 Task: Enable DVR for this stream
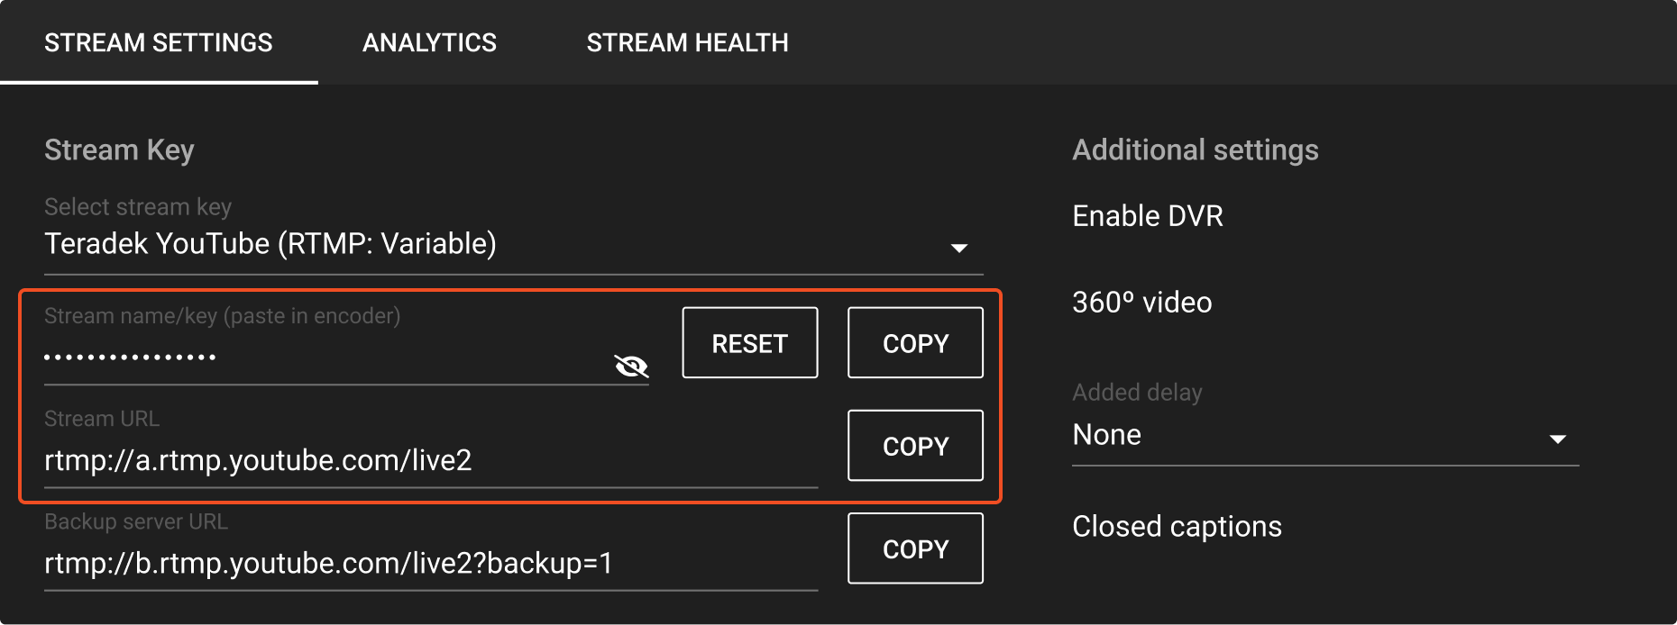(x=1147, y=216)
